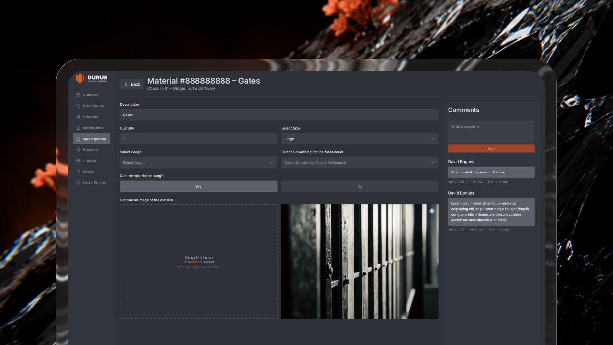Click the Quantity input field
The width and height of the screenshot is (613, 345).
198,139
